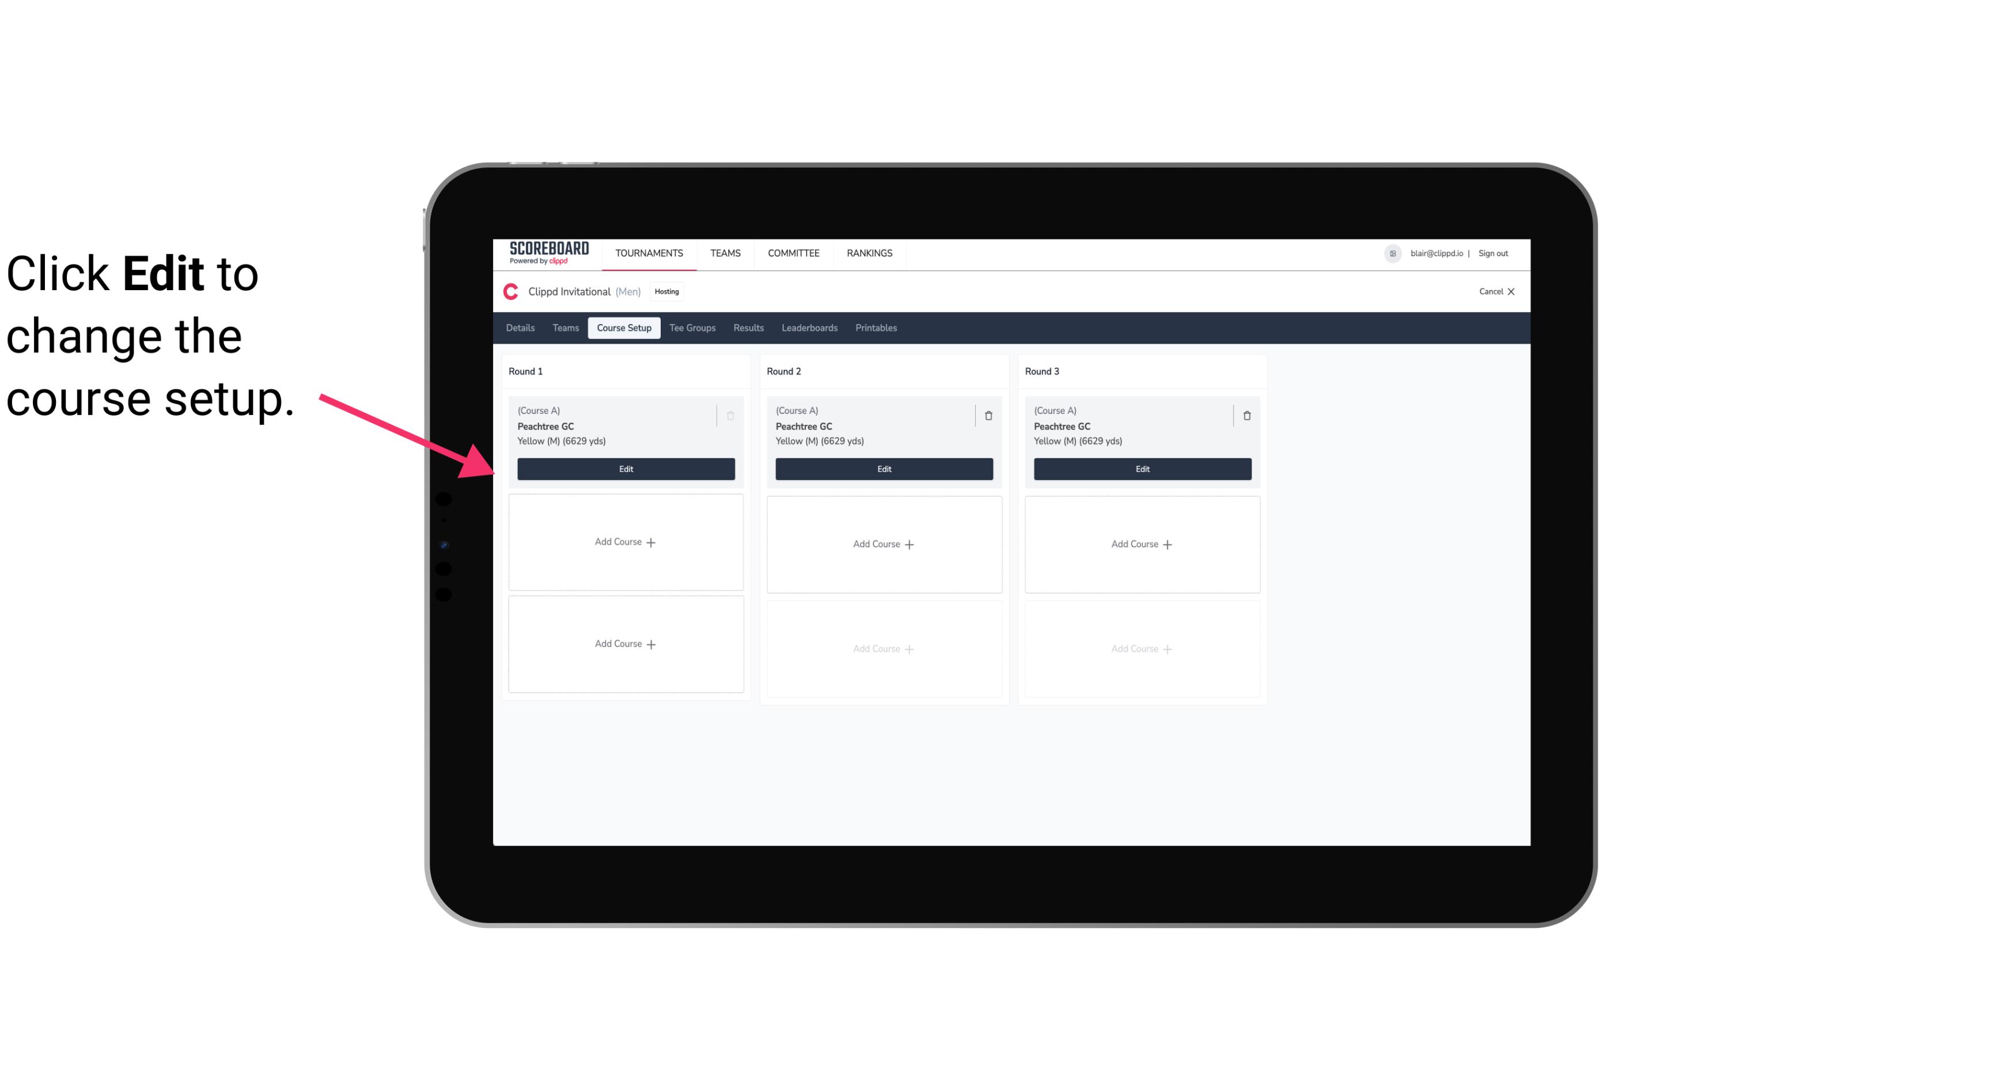Click Add Course for Round 1
Viewport: 2016px width, 1084px height.
[625, 542]
